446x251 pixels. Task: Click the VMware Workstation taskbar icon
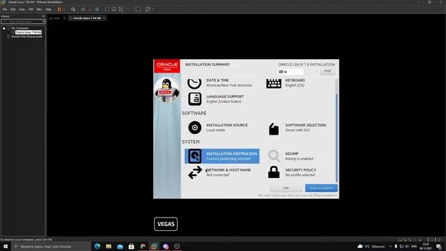click(154, 246)
